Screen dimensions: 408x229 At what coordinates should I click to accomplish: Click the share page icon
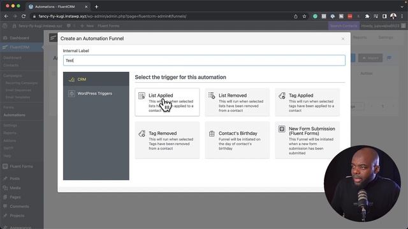296,17
